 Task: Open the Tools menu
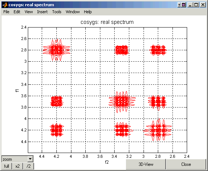pyautogui.click(x=57, y=12)
